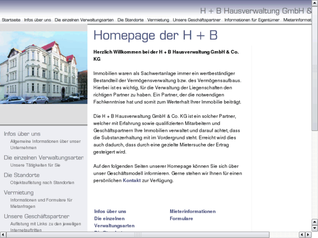Open sidebar heading Die einzelnen Verwaltungsarten

point(44,158)
